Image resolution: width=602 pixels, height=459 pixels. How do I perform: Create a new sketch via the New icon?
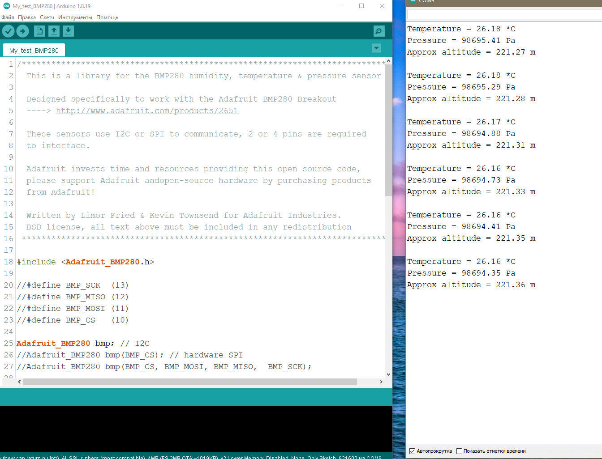pos(39,31)
